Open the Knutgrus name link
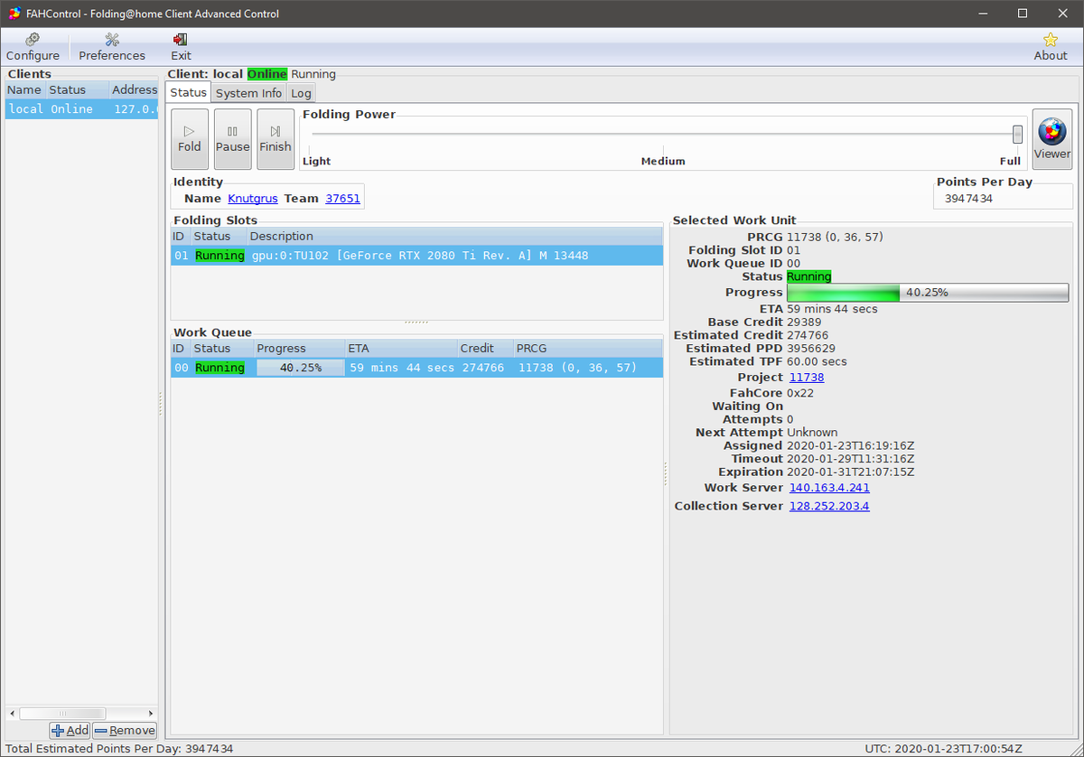The width and height of the screenshot is (1084, 757). 253,199
